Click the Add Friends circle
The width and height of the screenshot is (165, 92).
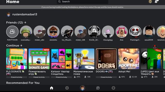[12, 32]
